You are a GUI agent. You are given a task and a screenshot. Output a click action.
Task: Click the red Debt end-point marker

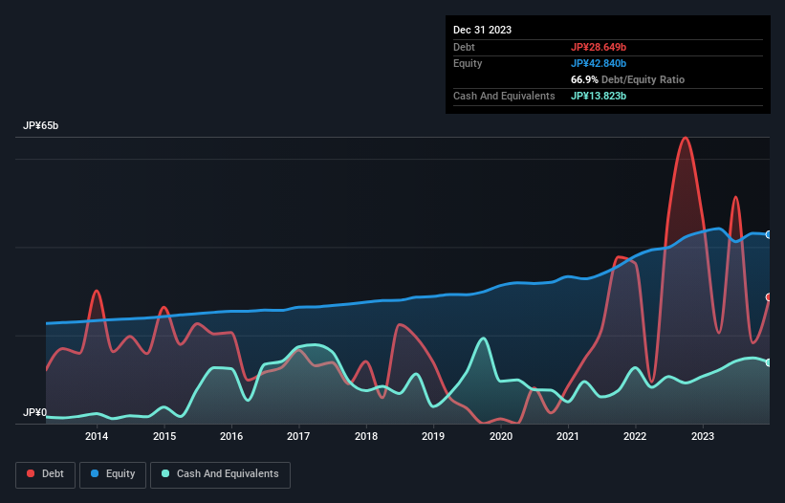pyautogui.click(x=769, y=297)
